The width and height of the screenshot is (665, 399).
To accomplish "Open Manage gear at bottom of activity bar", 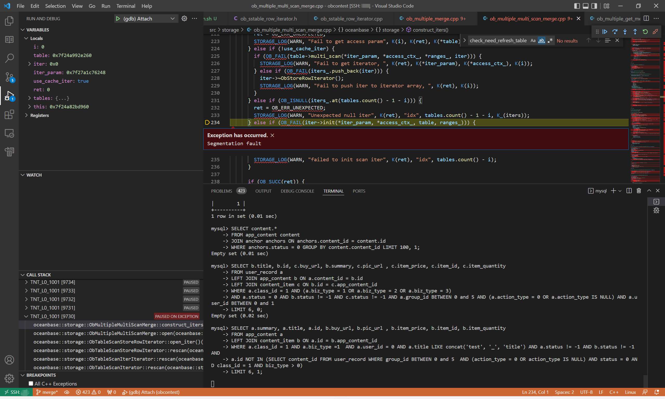I will (x=9, y=378).
